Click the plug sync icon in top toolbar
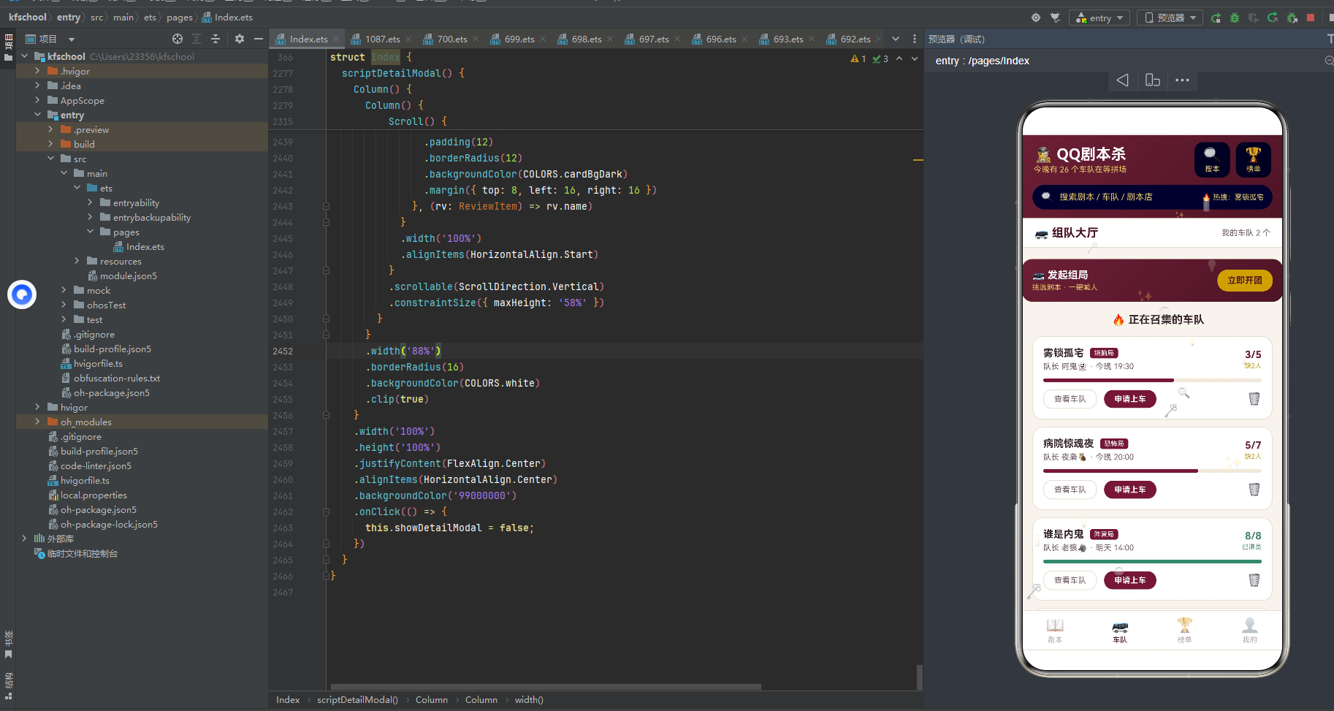Screen dimensions: 1334x711 pyautogui.click(x=1055, y=18)
